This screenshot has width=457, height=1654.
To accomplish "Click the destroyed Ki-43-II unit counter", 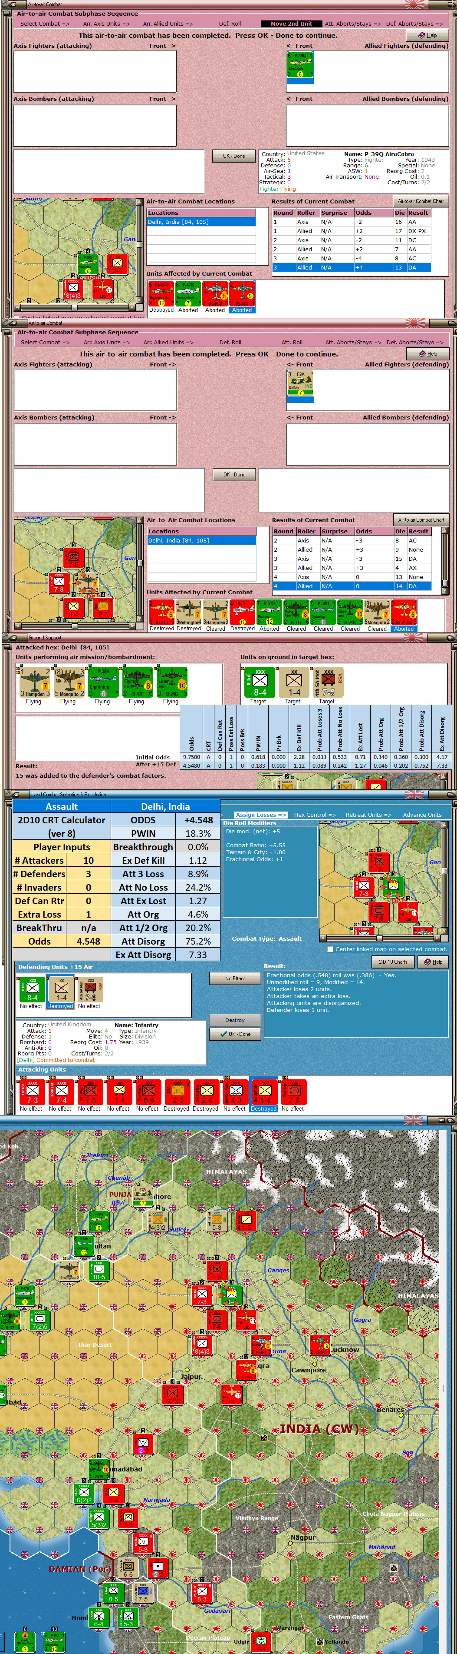I will (x=161, y=293).
